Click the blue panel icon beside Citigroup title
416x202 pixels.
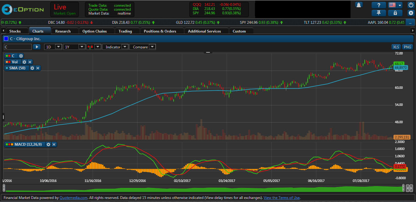[x=6, y=39]
